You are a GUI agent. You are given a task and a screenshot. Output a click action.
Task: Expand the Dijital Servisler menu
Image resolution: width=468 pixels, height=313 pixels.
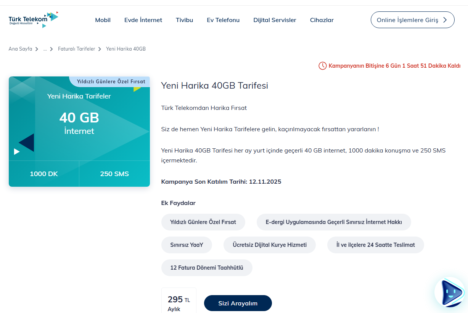(275, 20)
